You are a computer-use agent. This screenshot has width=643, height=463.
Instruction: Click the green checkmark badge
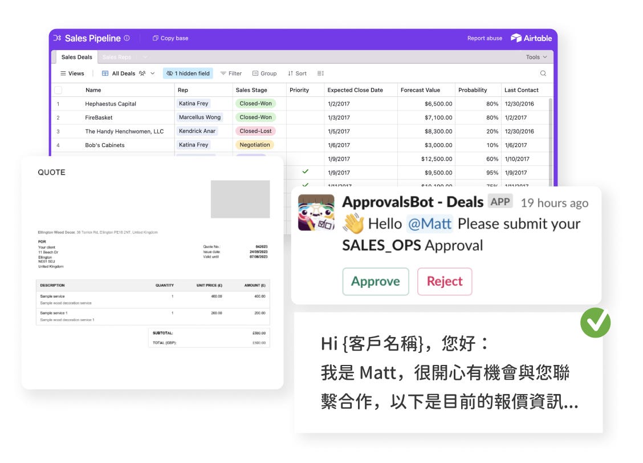click(596, 323)
